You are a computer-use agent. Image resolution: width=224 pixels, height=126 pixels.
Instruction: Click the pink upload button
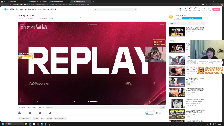coord(216,9)
